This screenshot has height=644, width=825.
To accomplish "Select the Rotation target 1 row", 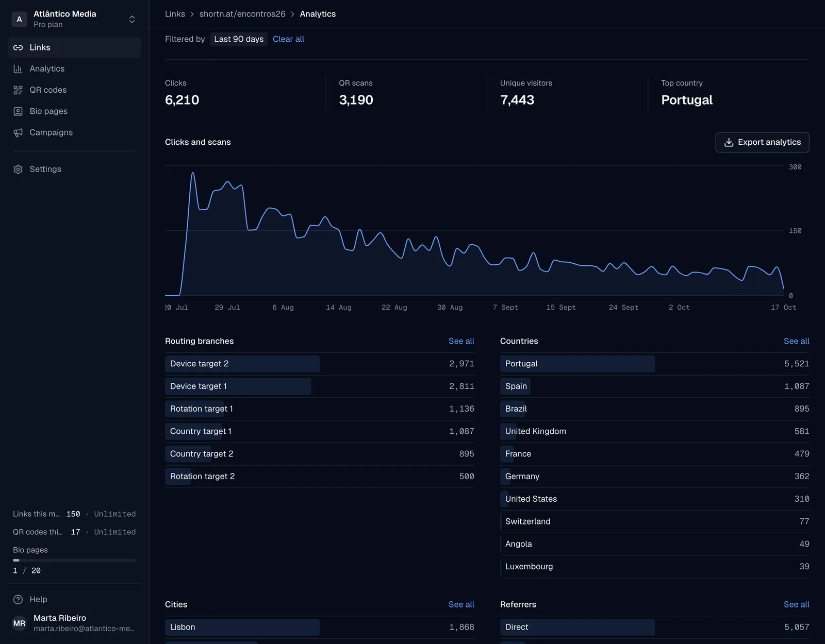I will coord(320,409).
